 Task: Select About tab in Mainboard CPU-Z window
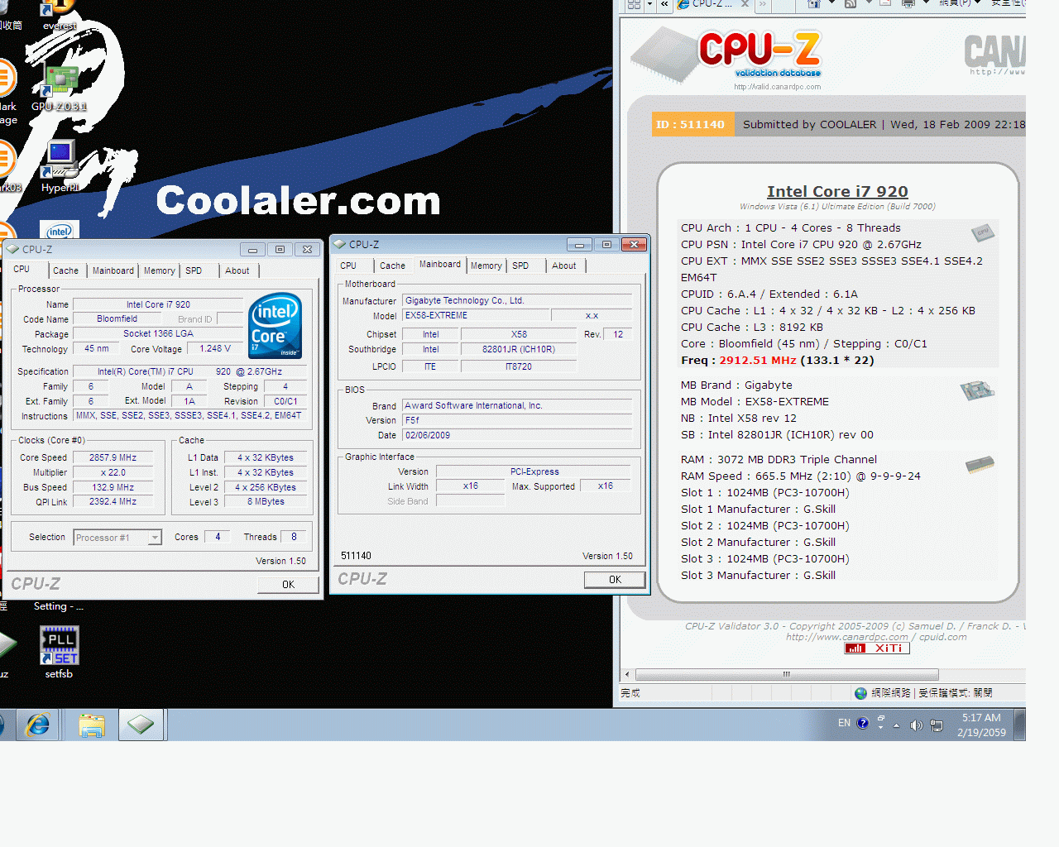click(x=564, y=266)
